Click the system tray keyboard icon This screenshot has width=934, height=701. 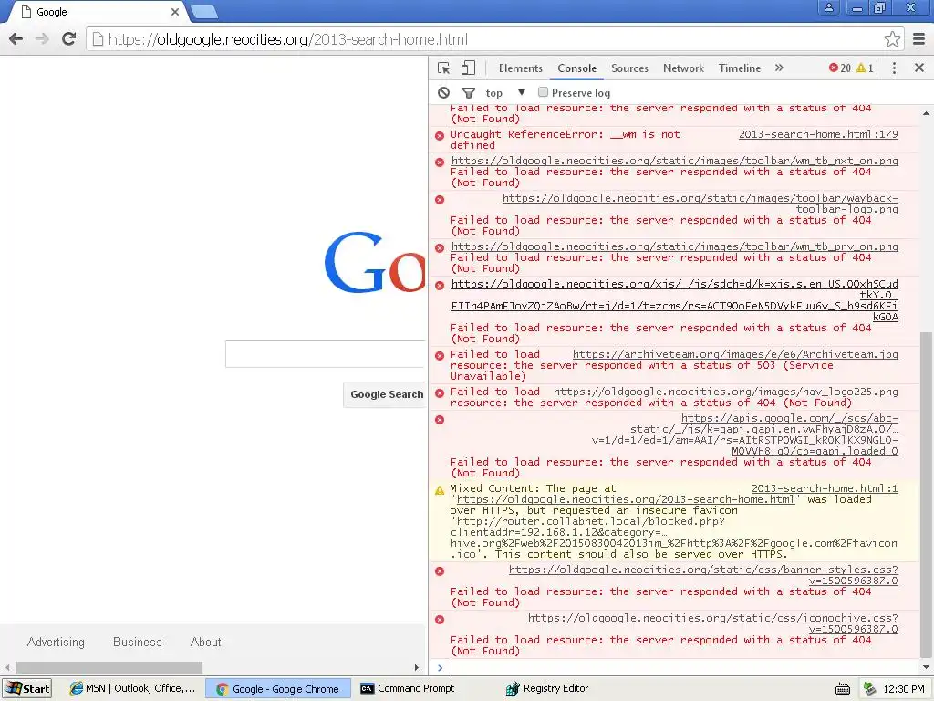coord(842,689)
